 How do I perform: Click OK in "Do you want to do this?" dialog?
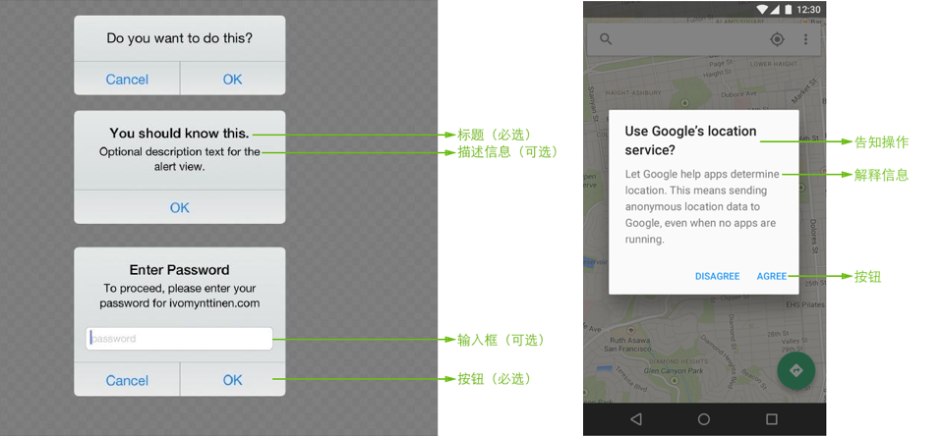232,80
